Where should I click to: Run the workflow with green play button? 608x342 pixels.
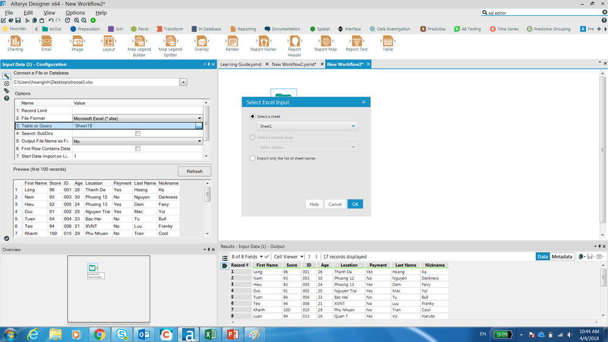point(93,20)
